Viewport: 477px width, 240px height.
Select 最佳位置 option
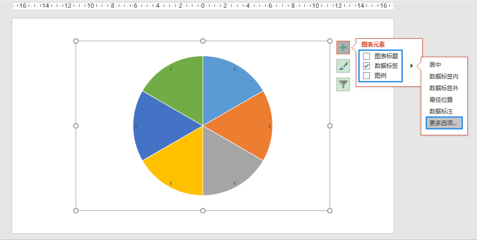pos(441,99)
